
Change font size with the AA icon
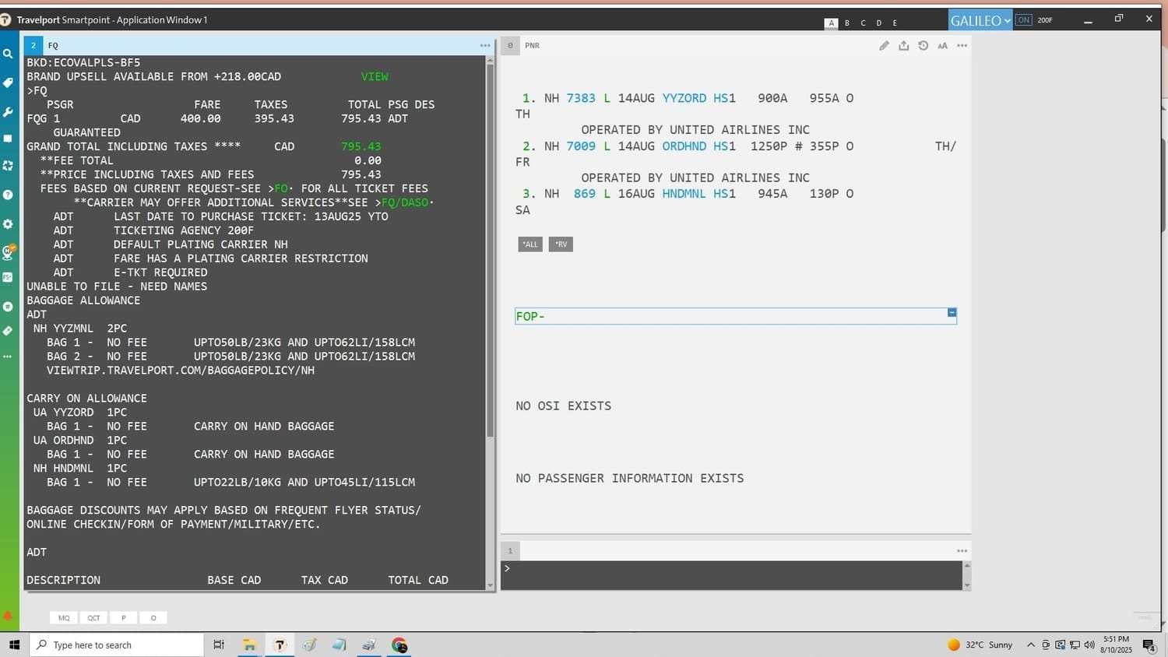pos(942,46)
